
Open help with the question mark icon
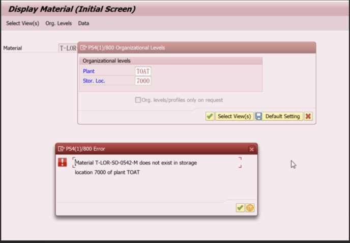coord(250,208)
